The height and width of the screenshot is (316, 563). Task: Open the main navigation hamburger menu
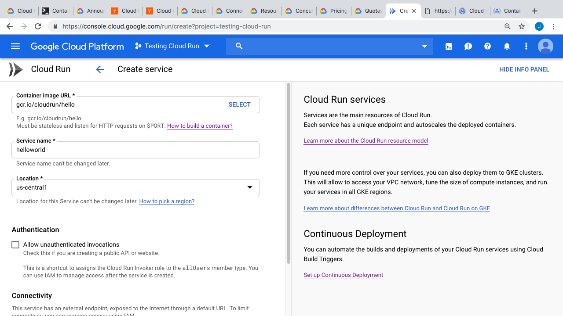[15, 46]
